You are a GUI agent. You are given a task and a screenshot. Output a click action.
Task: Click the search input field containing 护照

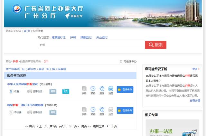pos(91,45)
